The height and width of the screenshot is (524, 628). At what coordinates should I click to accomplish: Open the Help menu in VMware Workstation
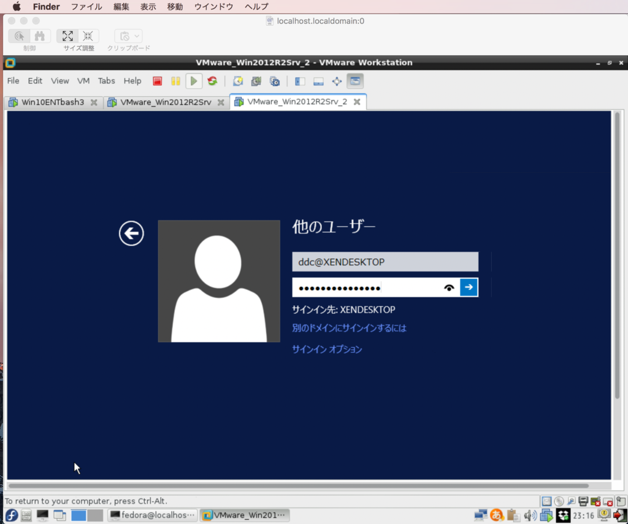(132, 81)
